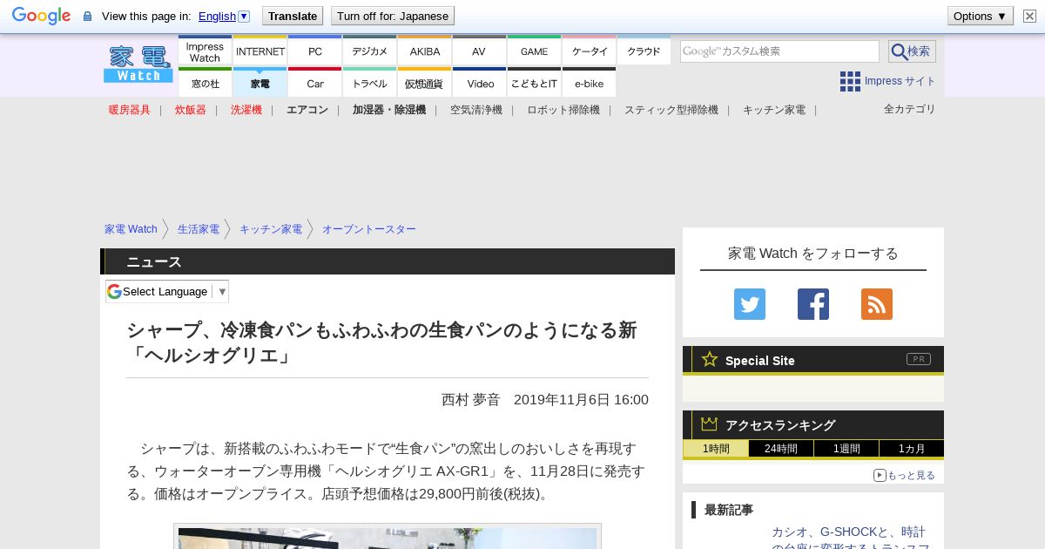
Task: Go to 加湿器・除湿機 category
Action: pyautogui.click(x=389, y=110)
